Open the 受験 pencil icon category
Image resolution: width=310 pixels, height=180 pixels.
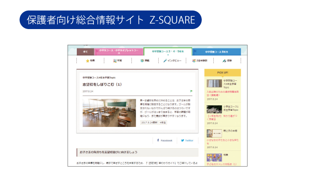tap(224, 61)
